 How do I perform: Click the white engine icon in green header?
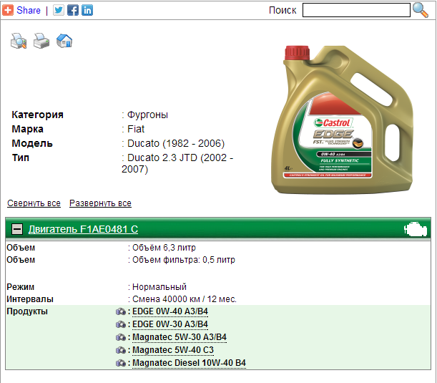click(414, 230)
